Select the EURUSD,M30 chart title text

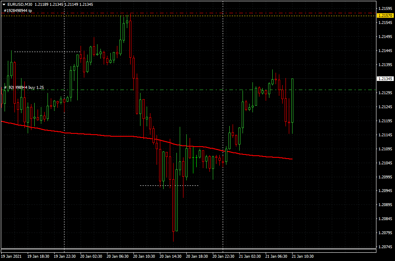point(20,4)
